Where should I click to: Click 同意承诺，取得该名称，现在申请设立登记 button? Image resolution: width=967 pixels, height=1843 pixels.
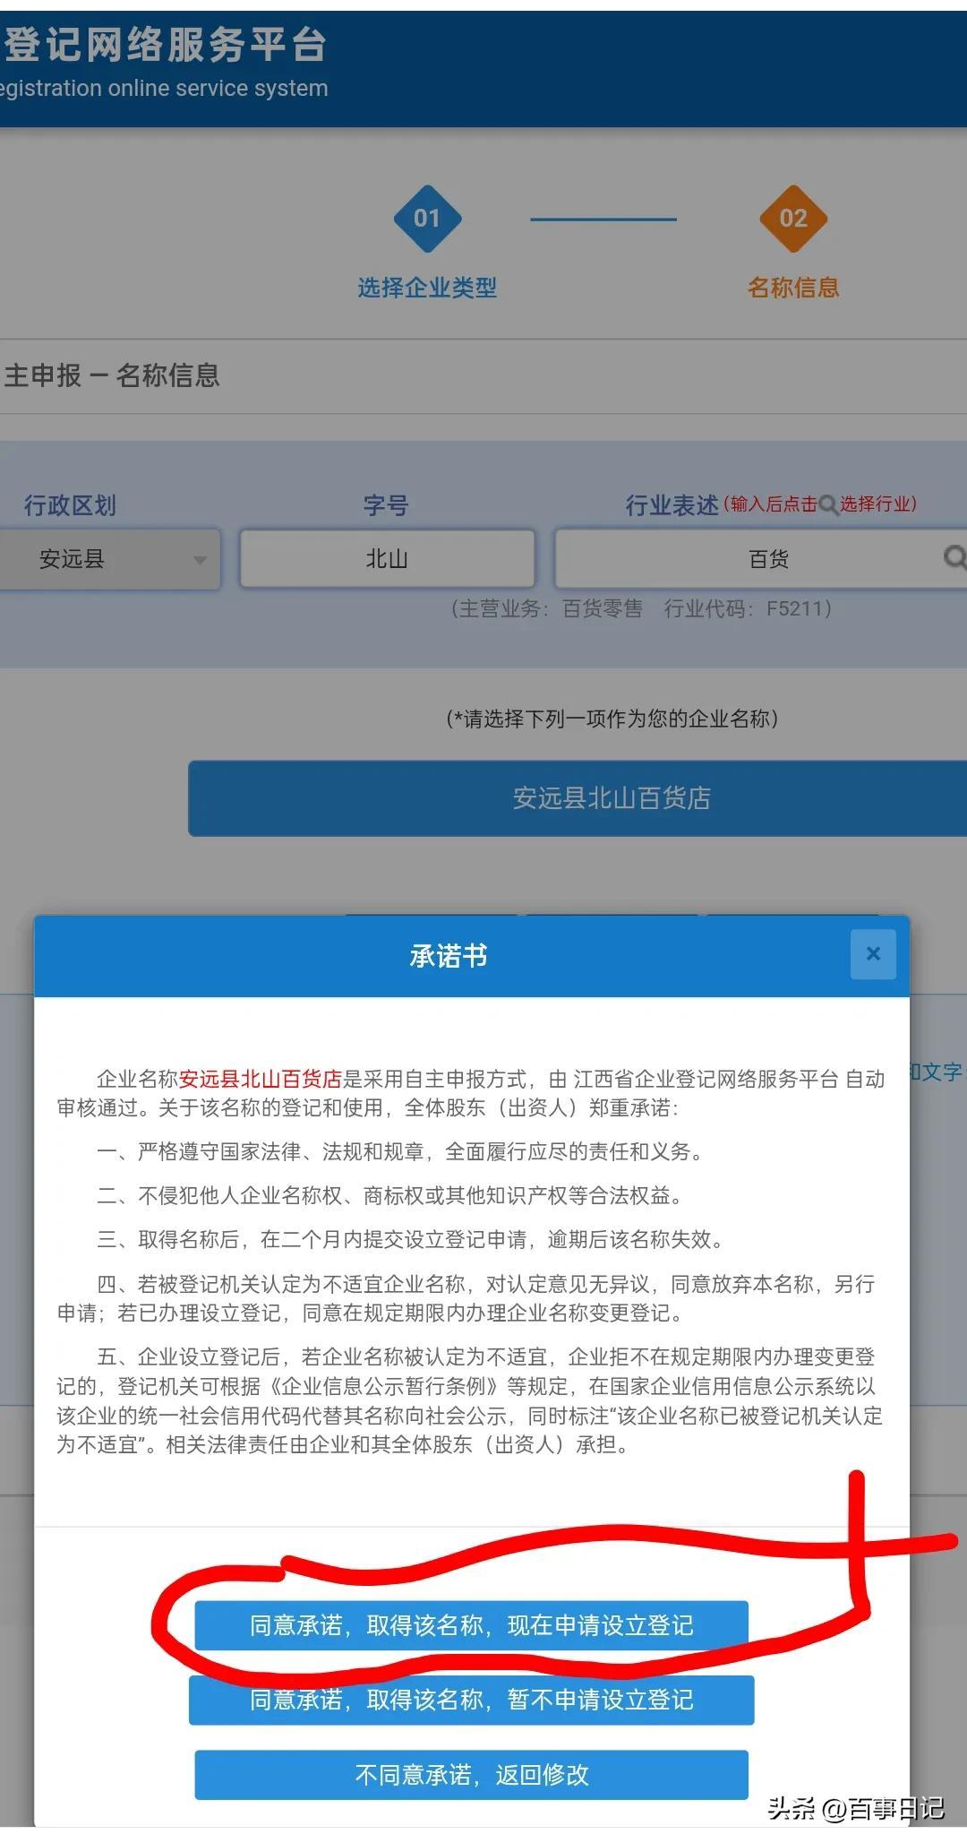[x=471, y=1625]
